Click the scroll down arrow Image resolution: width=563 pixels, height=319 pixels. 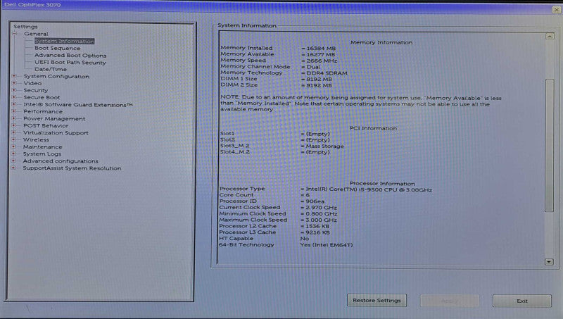click(549, 262)
